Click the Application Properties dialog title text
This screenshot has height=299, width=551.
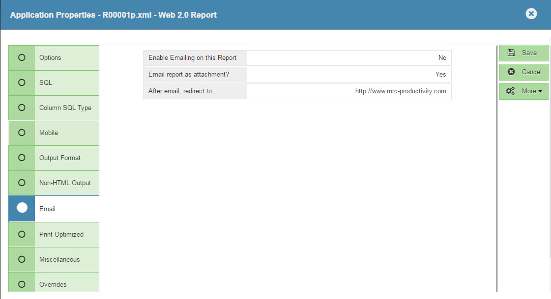click(x=113, y=15)
